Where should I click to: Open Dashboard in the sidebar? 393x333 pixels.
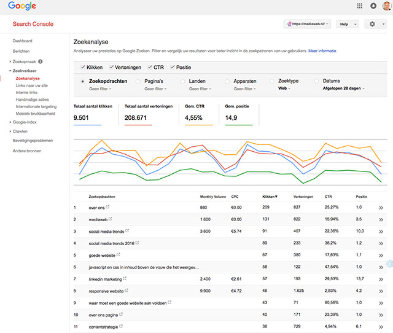coord(23,41)
